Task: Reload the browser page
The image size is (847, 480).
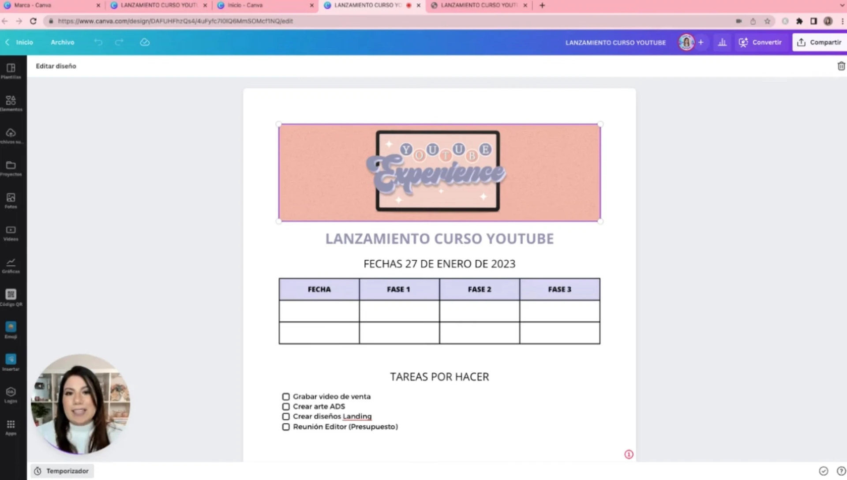Action: pos(33,21)
